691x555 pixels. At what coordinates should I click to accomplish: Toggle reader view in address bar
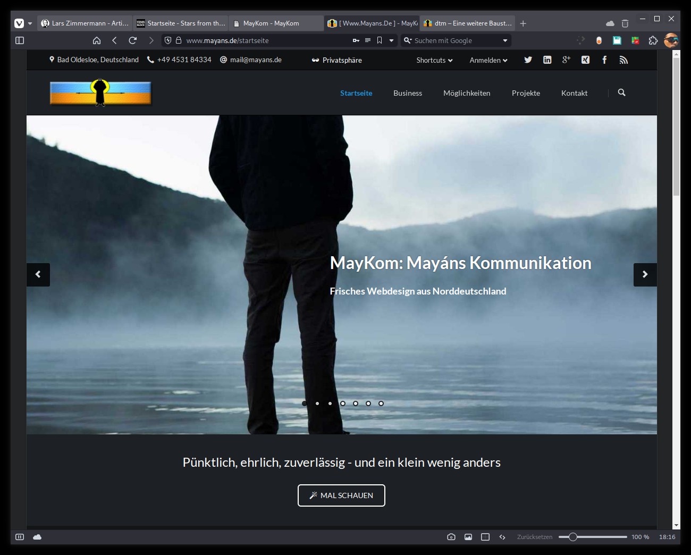(368, 40)
